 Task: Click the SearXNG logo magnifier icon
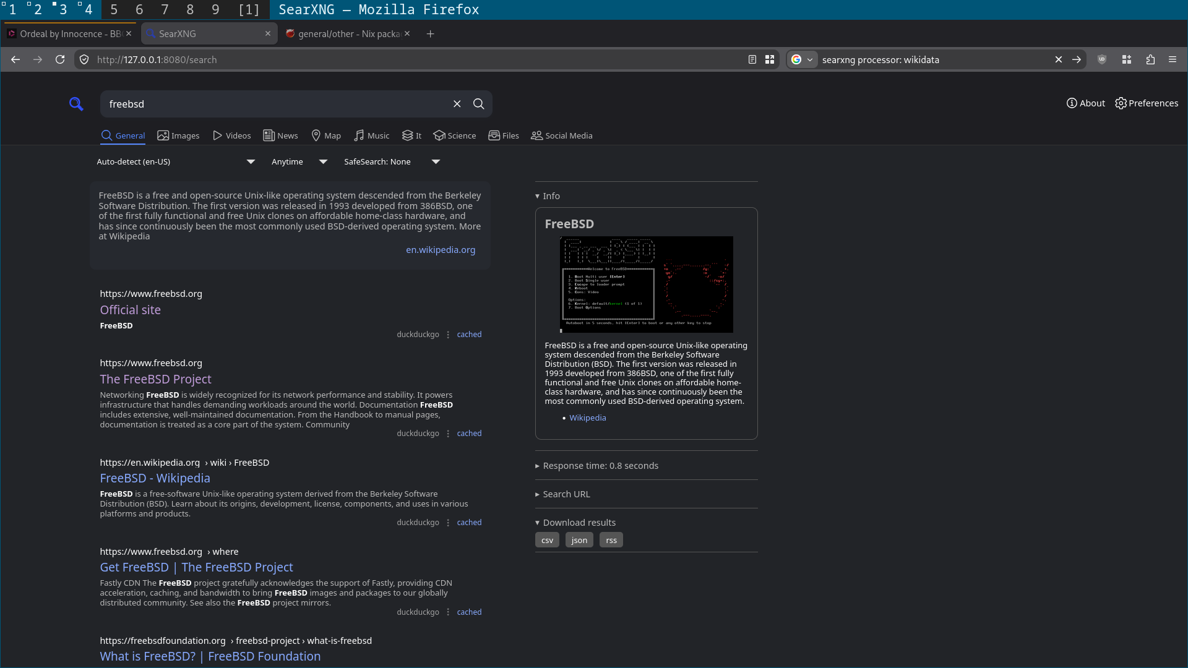pos(76,104)
